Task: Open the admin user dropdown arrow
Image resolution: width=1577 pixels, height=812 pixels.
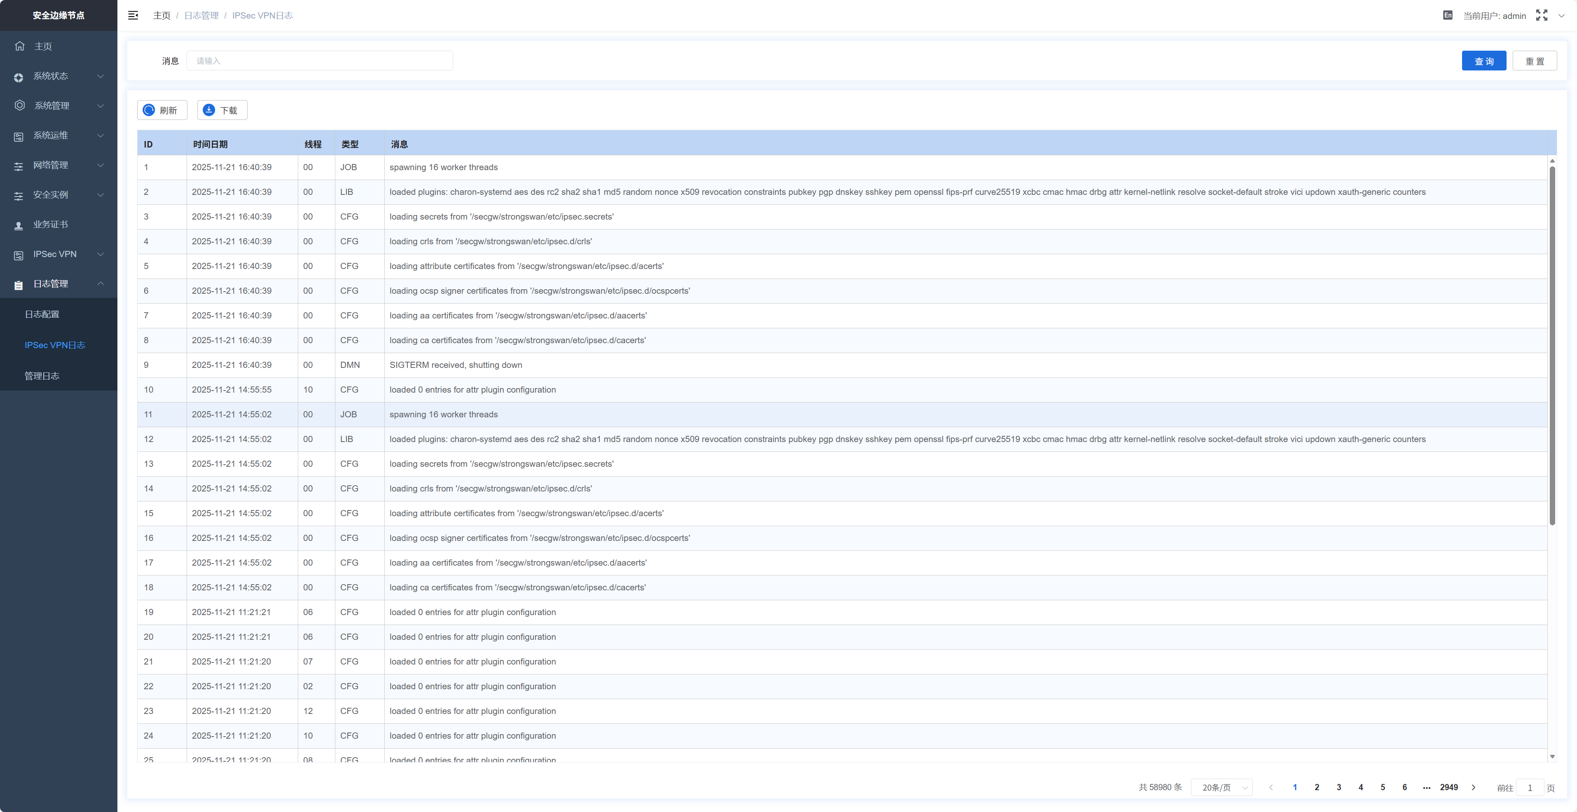Action: (1561, 15)
